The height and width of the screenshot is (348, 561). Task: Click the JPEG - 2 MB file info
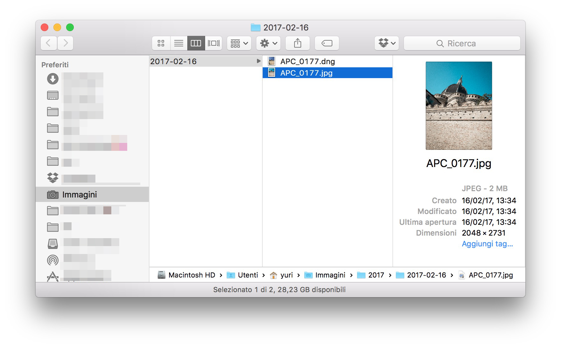(x=485, y=189)
